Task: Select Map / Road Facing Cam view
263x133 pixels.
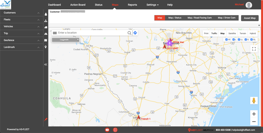Action: pos(200,18)
